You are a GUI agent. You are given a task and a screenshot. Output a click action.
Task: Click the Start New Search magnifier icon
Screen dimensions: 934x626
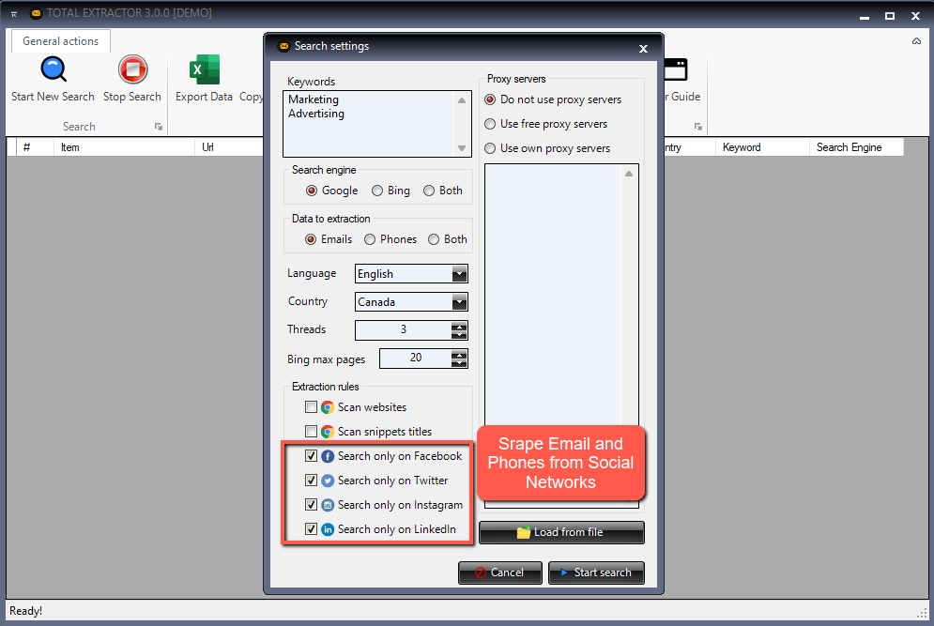[53, 69]
